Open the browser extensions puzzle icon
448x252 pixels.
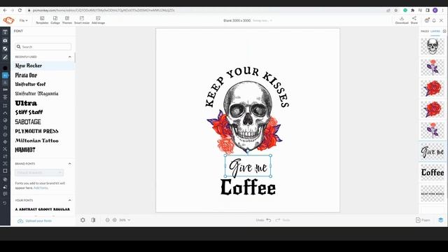tap(412, 10)
